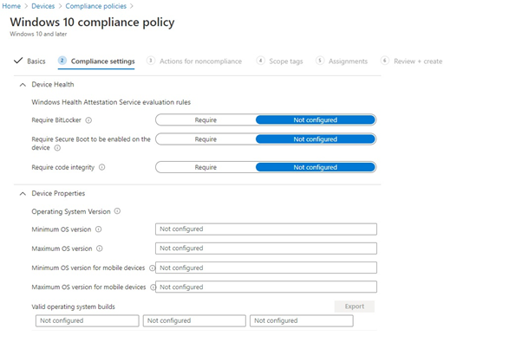Click the Operating System Version info icon
The width and height of the screenshot is (522, 342).
pos(117,211)
